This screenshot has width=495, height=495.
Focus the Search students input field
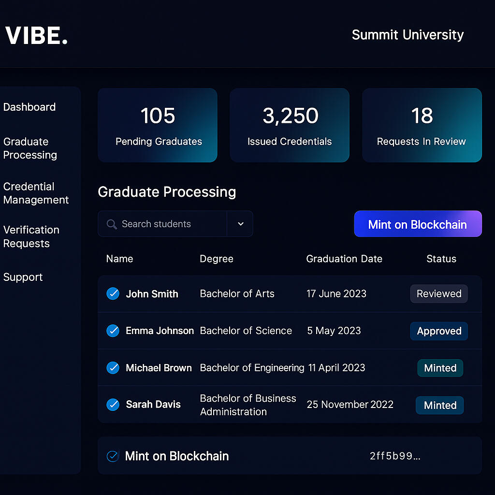point(162,224)
